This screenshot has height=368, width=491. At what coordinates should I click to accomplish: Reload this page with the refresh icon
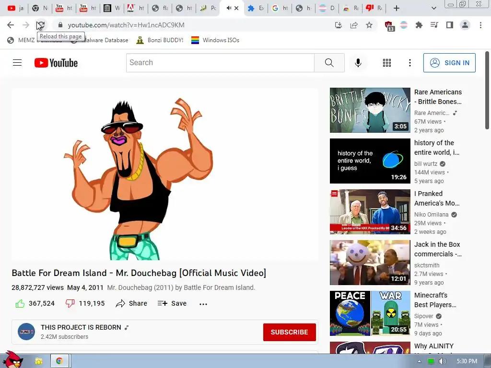(x=41, y=25)
